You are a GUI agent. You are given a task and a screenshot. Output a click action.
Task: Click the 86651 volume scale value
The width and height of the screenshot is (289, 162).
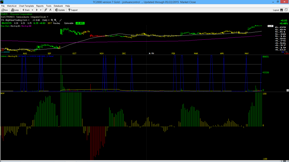[266, 57]
